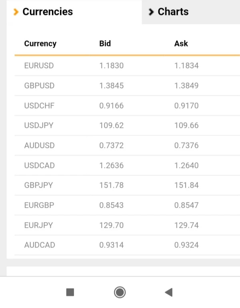
Task: Open the EURUSD currency pair
Action: (39, 66)
